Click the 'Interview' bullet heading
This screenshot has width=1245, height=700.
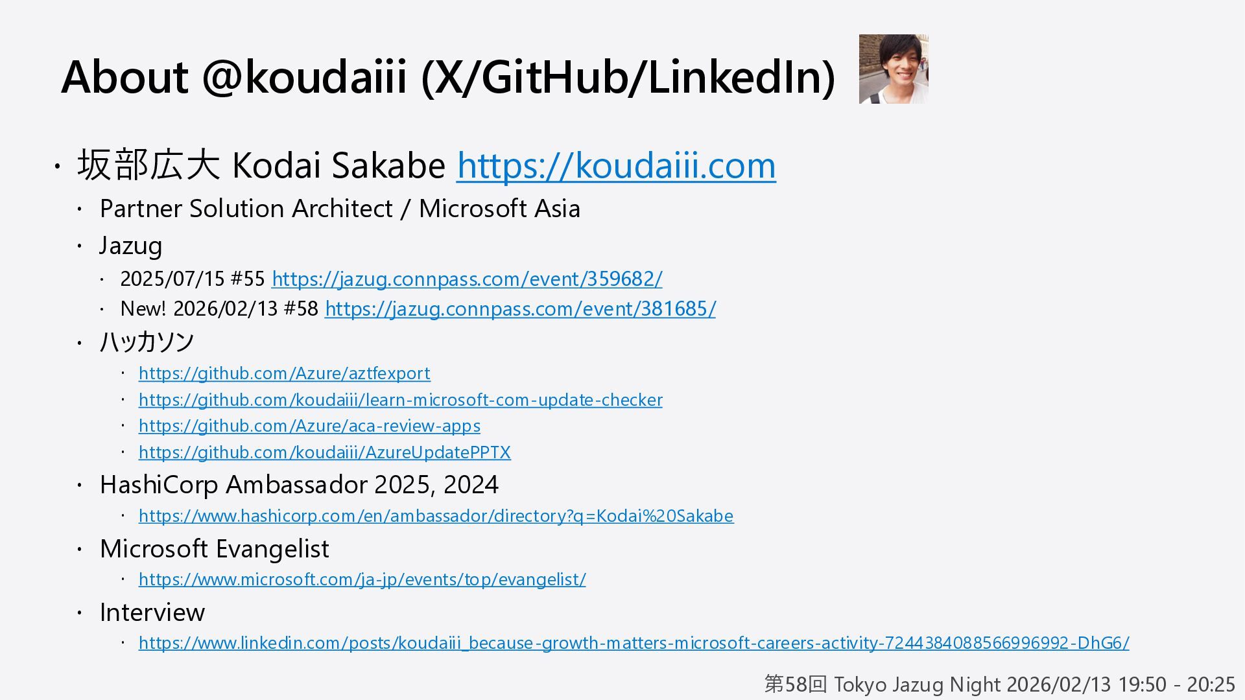(152, 612)
